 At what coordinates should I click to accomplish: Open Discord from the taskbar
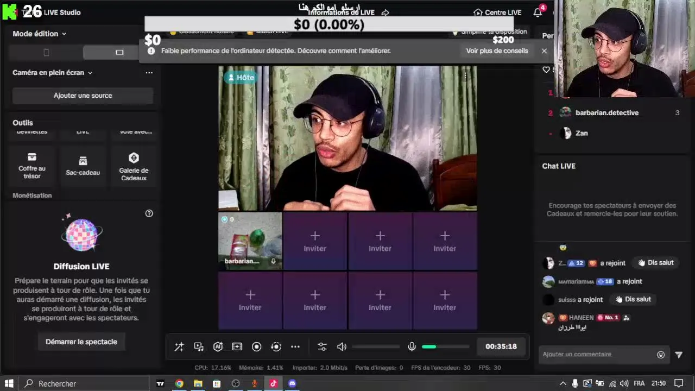(x=293, y=383)
